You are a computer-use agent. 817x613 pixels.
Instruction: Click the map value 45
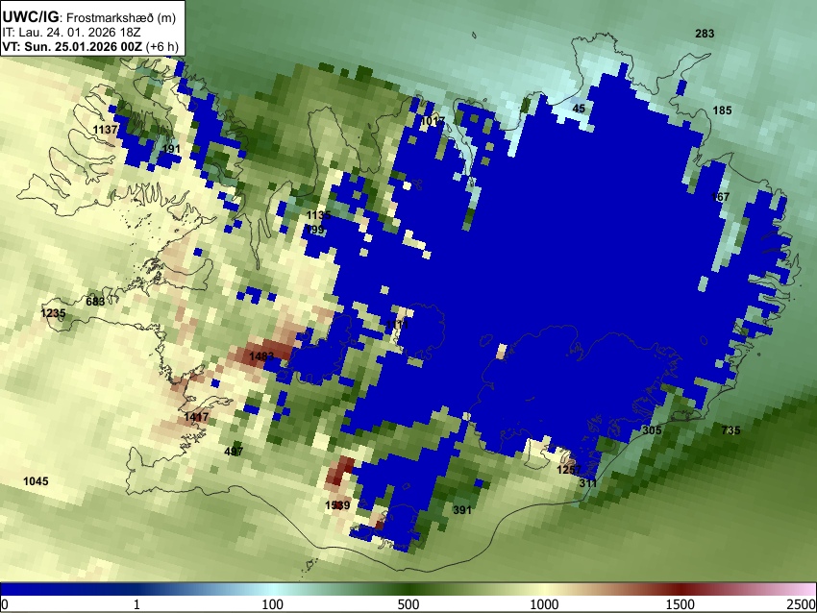coord(579,109)
